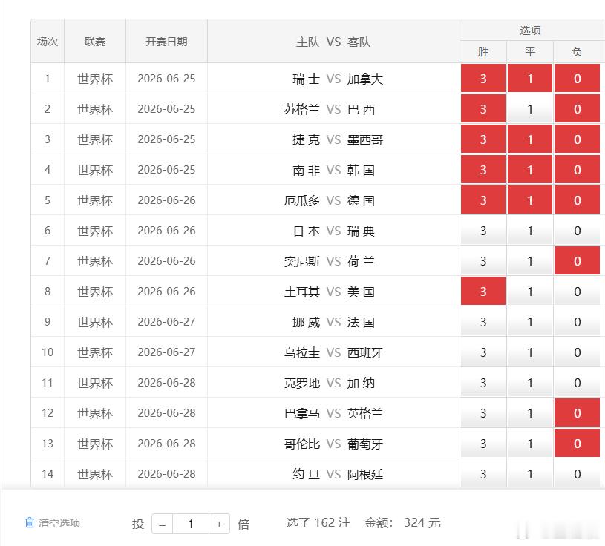Click the 选了 162 注 summary text
Screen dimensions: 605x546
tap(318, 523)
